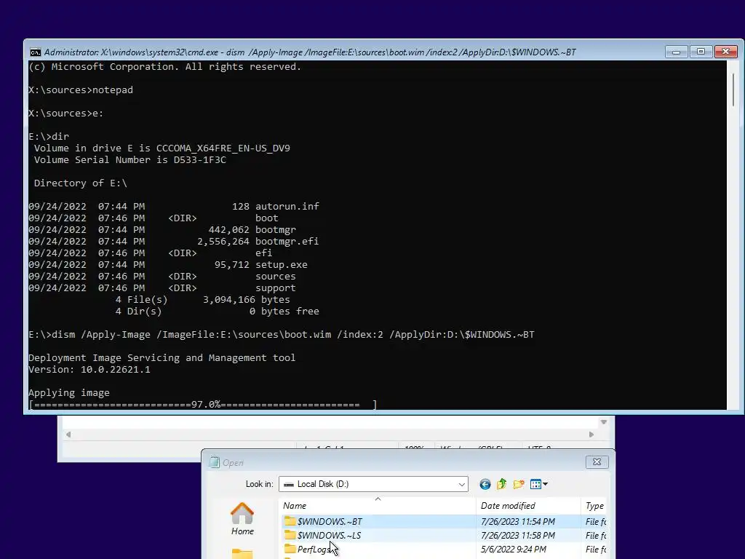Click the $WINDOWS.~LS folder icon
This screenshot has height=559, width=745.
[290, 535]
